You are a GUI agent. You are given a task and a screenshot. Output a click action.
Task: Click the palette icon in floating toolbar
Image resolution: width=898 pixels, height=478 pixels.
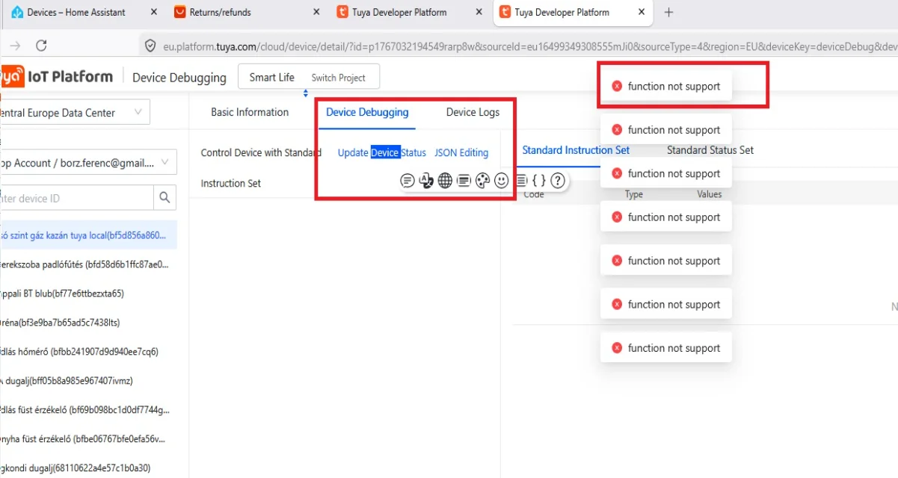[x=482, y=181]
